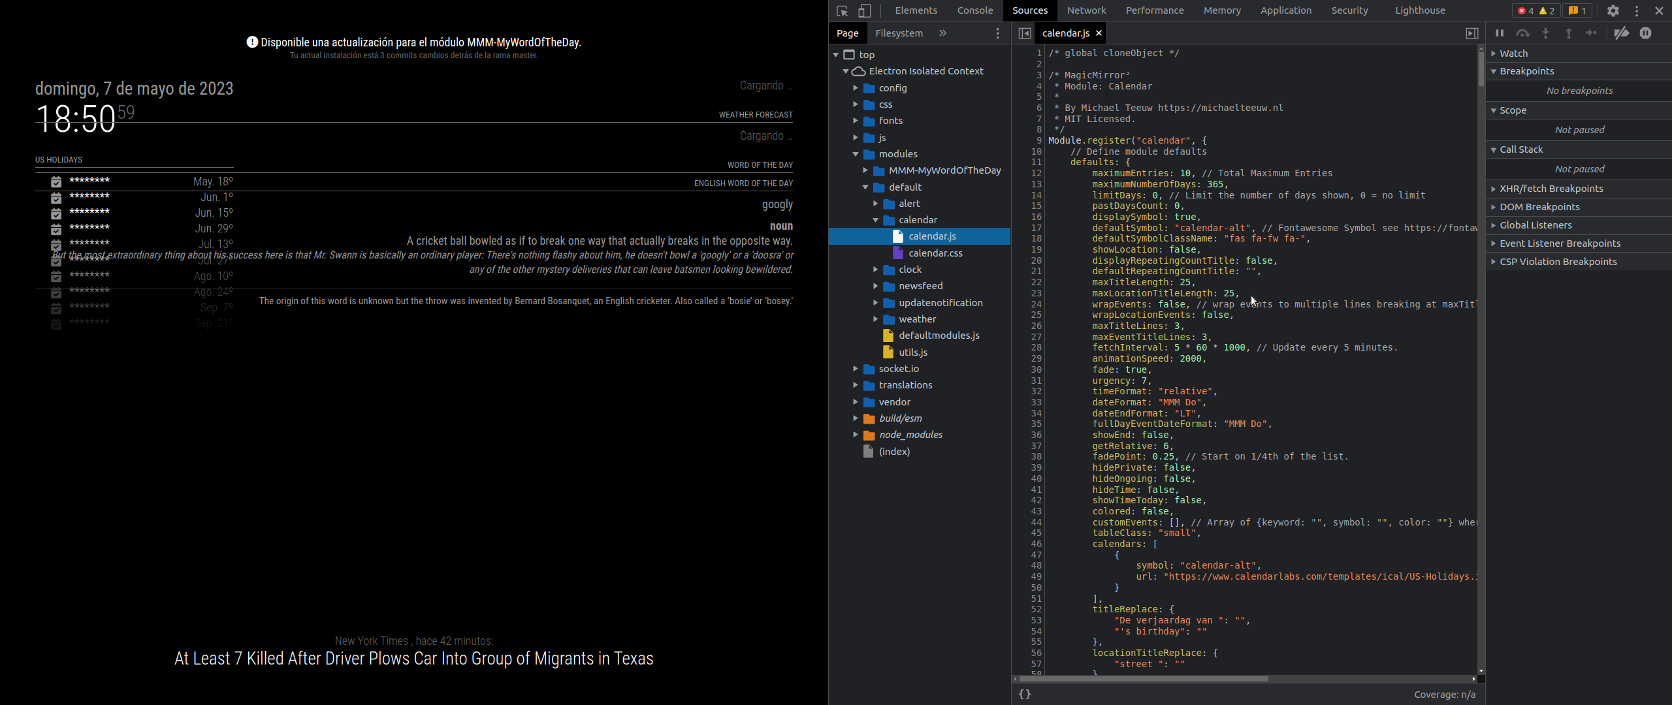Toggle pause on exceptions icon
The width and height of the screenshot is (1672, 705).
(1645, 33)
